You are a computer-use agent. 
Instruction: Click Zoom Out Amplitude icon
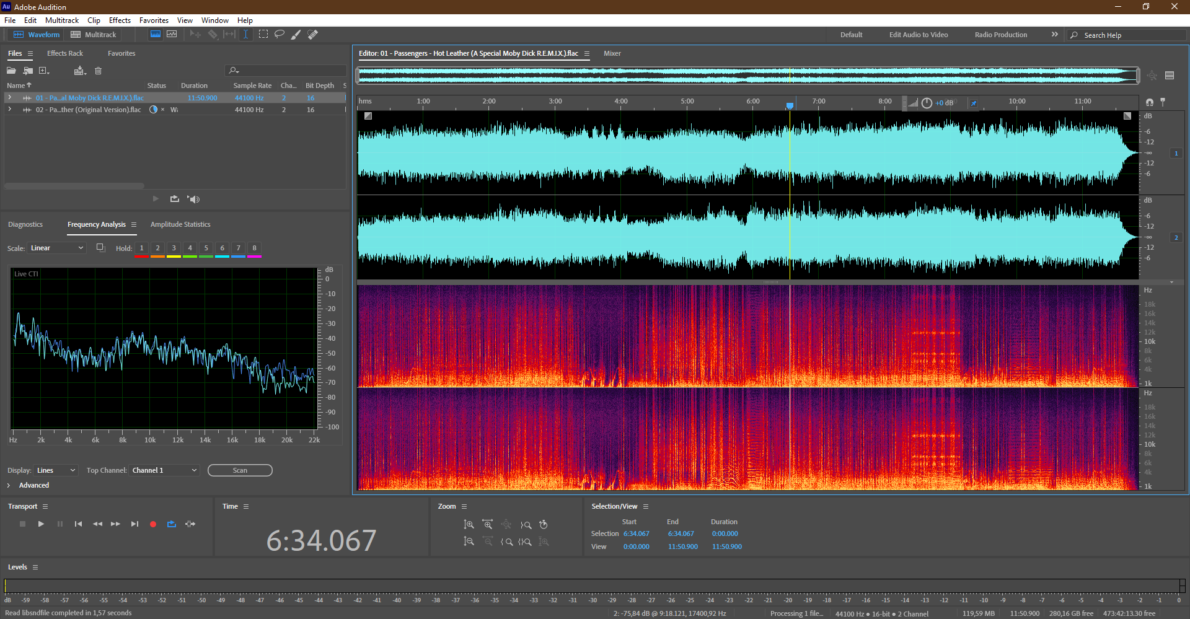click(469, 542)
